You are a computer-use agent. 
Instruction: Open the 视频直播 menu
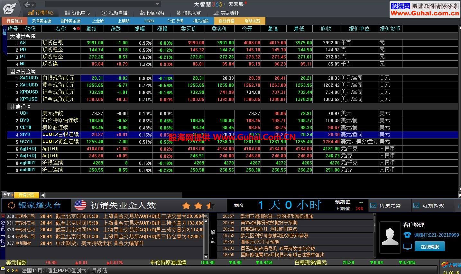pos(115,13)
